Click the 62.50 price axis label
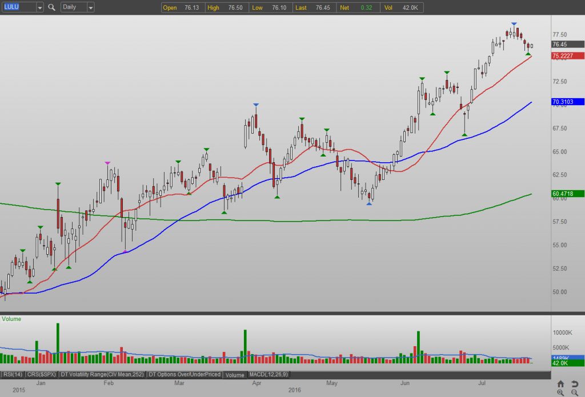 pos(560,175)
